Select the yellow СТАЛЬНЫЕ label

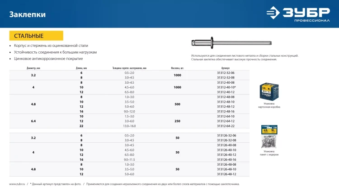tap(36, 36)
